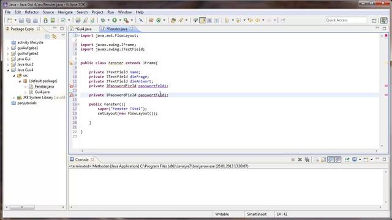Viewport: 392px width, 220px height.
Task: Collapse the import fold on line 1
Action: tap(78, 35)
